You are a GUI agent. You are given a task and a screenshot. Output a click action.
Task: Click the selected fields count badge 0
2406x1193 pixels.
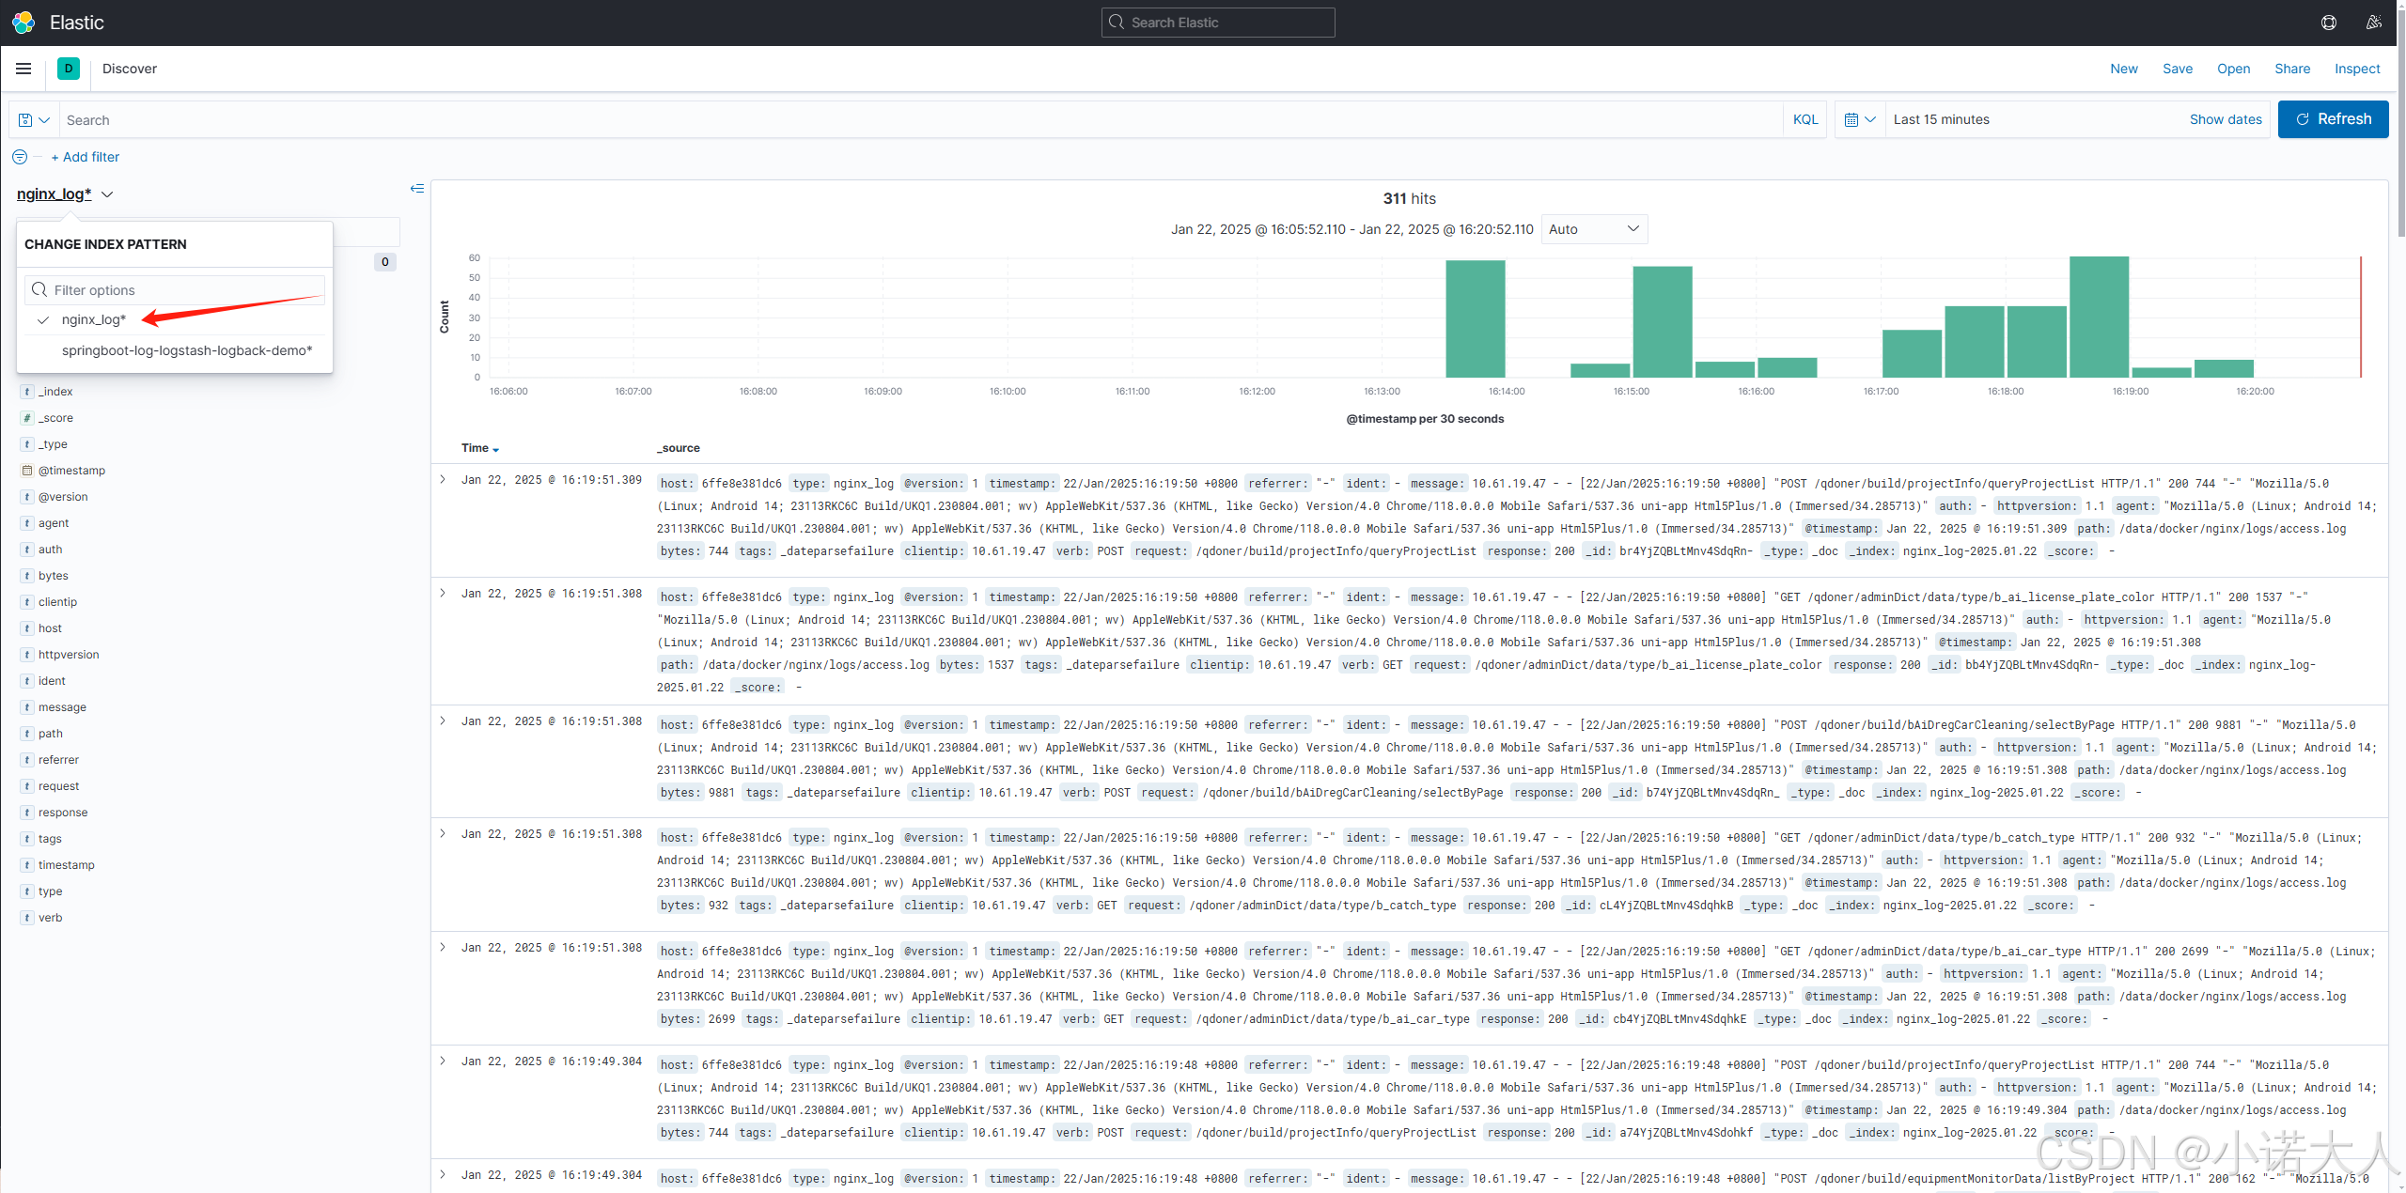[384, 262]
